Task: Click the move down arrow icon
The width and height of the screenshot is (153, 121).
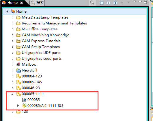Action: [129, 3]
